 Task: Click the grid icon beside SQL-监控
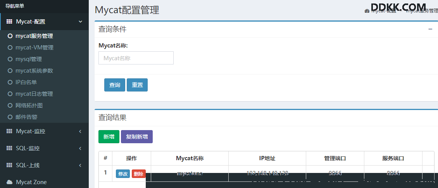9,148
